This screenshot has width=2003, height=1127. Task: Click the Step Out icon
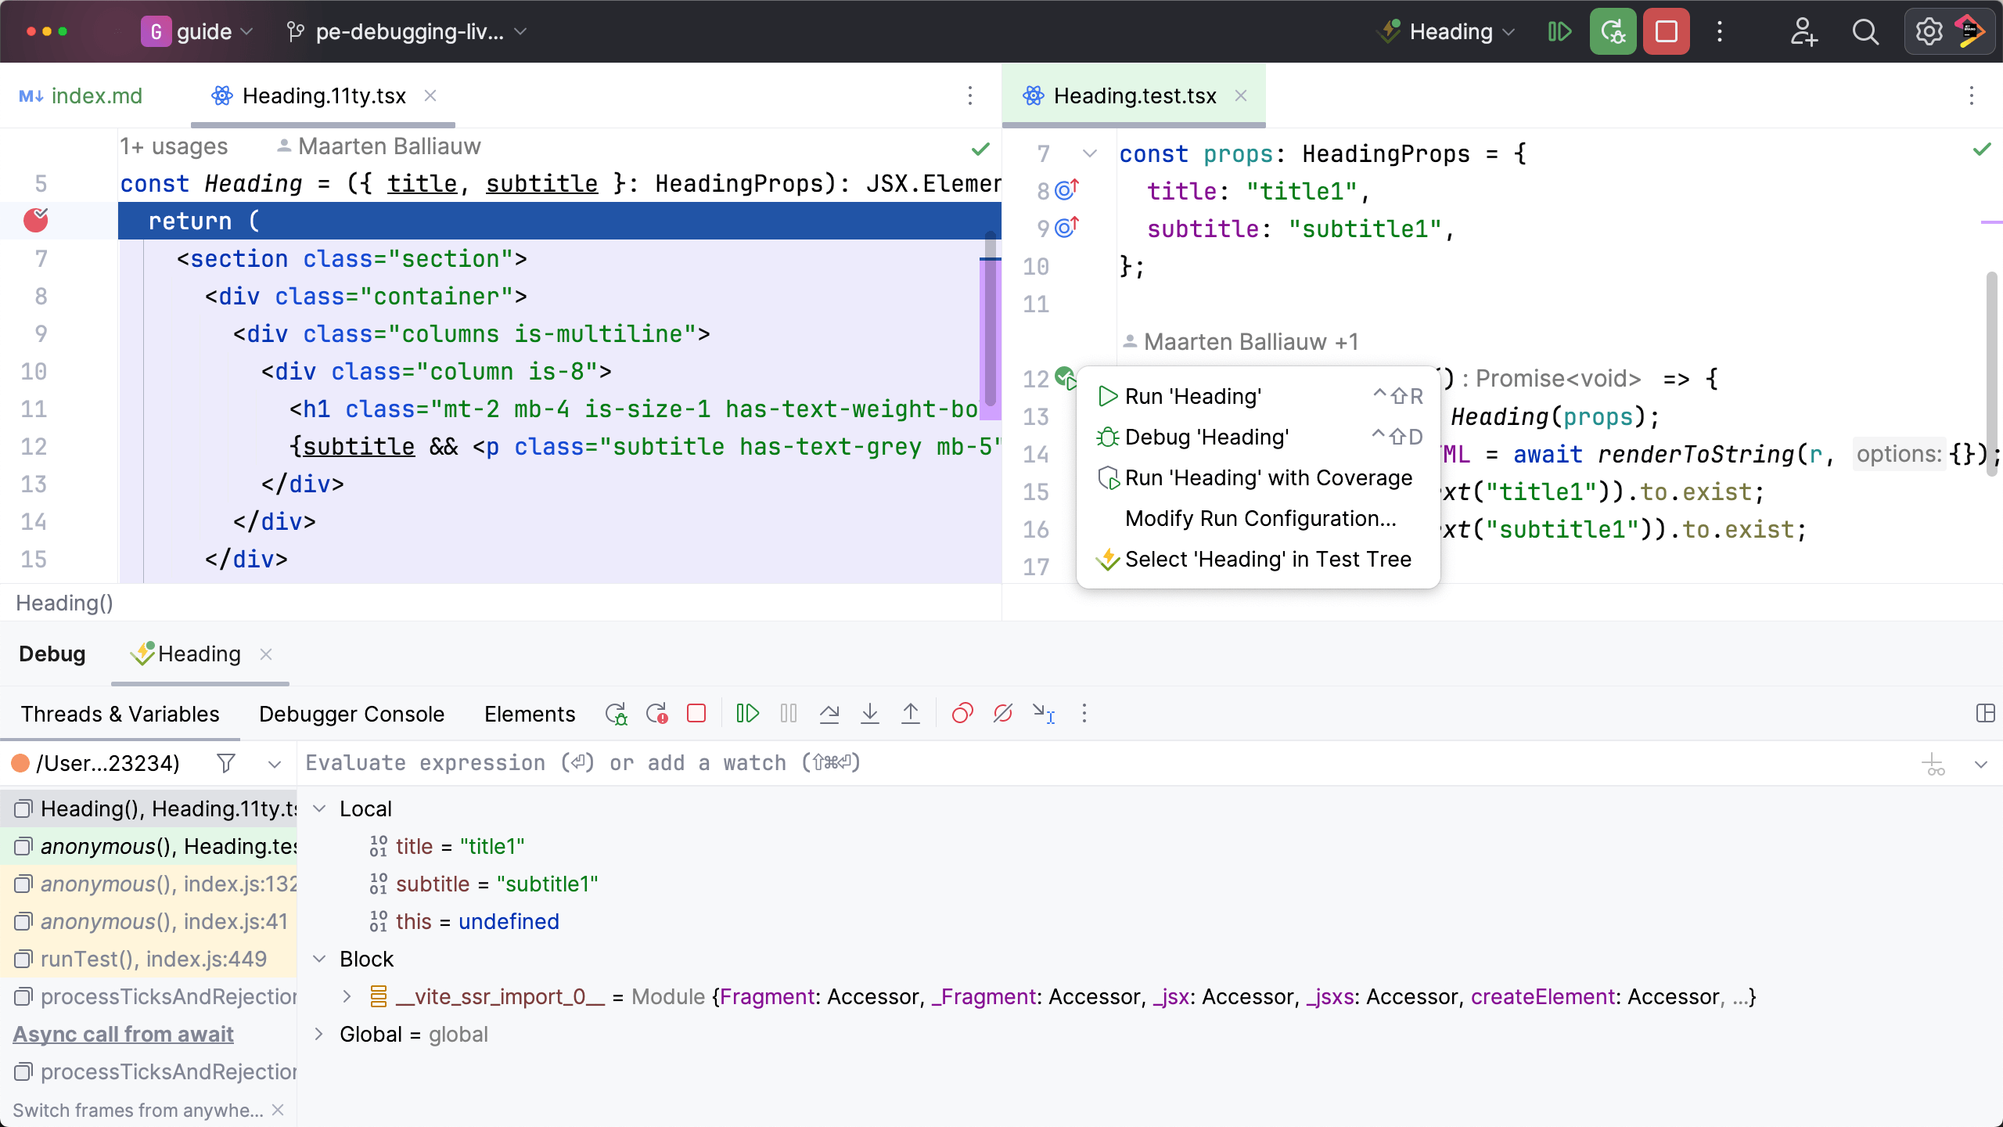point(911,713)
